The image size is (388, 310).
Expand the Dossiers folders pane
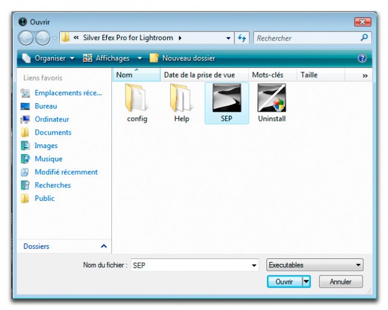pyautogui.click(x=104, y=246)
